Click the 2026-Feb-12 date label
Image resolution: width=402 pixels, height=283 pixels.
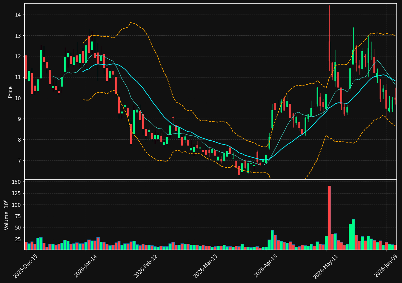point(146,266)
